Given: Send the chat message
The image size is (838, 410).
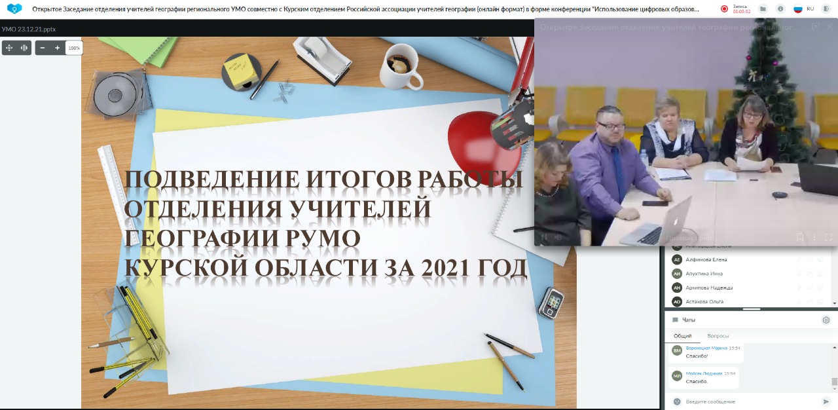Looking at the screenshot, I should pyautogui.click(x=826, y=401).
